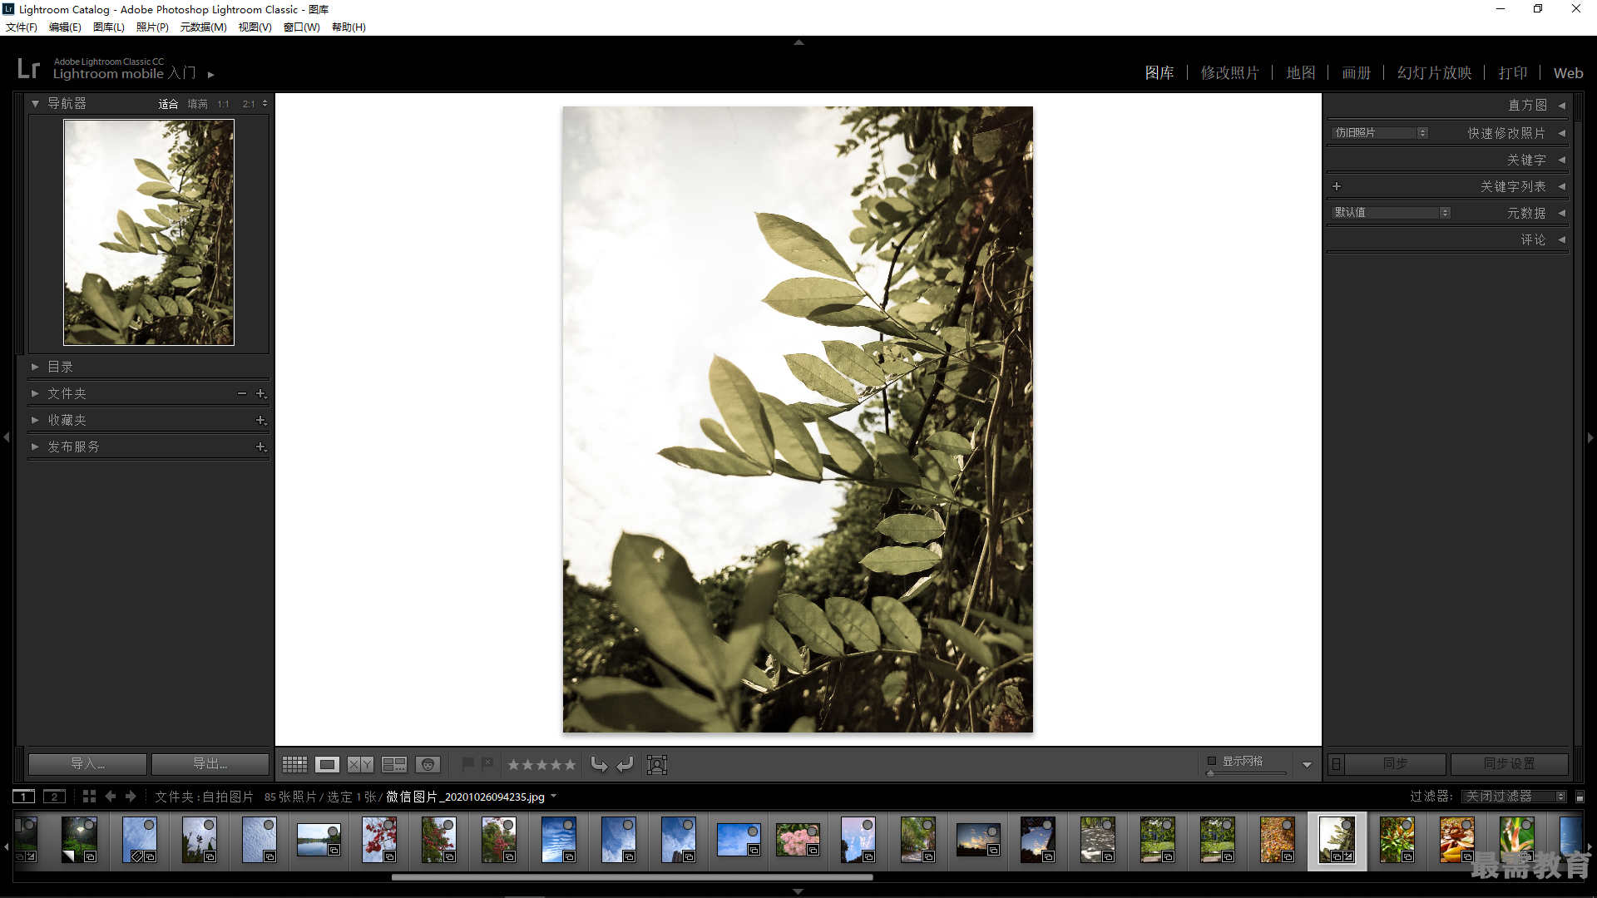Screen dimensions: 1597x898
Task: Click the 同步设置 button
Action: [x=1509, y=763]
